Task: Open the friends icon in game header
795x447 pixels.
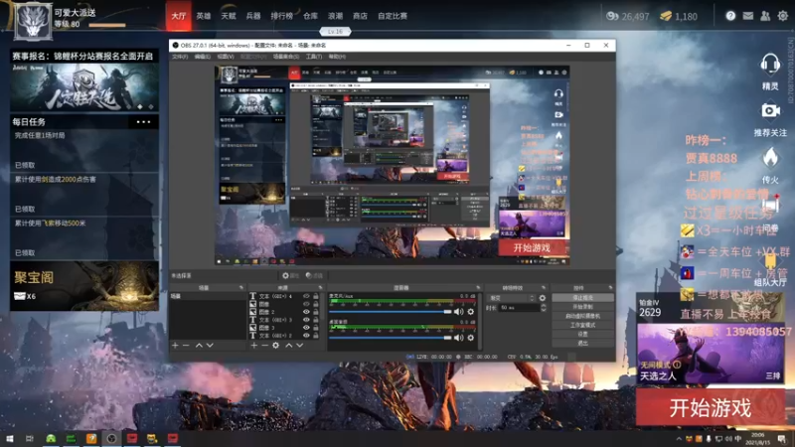Action: (765, 16)
